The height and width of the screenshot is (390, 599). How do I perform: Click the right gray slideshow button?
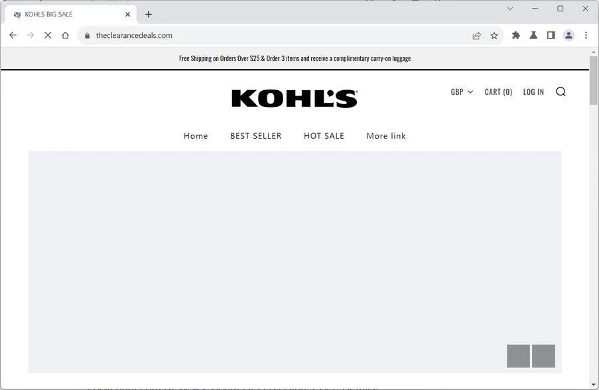[543, 356]
